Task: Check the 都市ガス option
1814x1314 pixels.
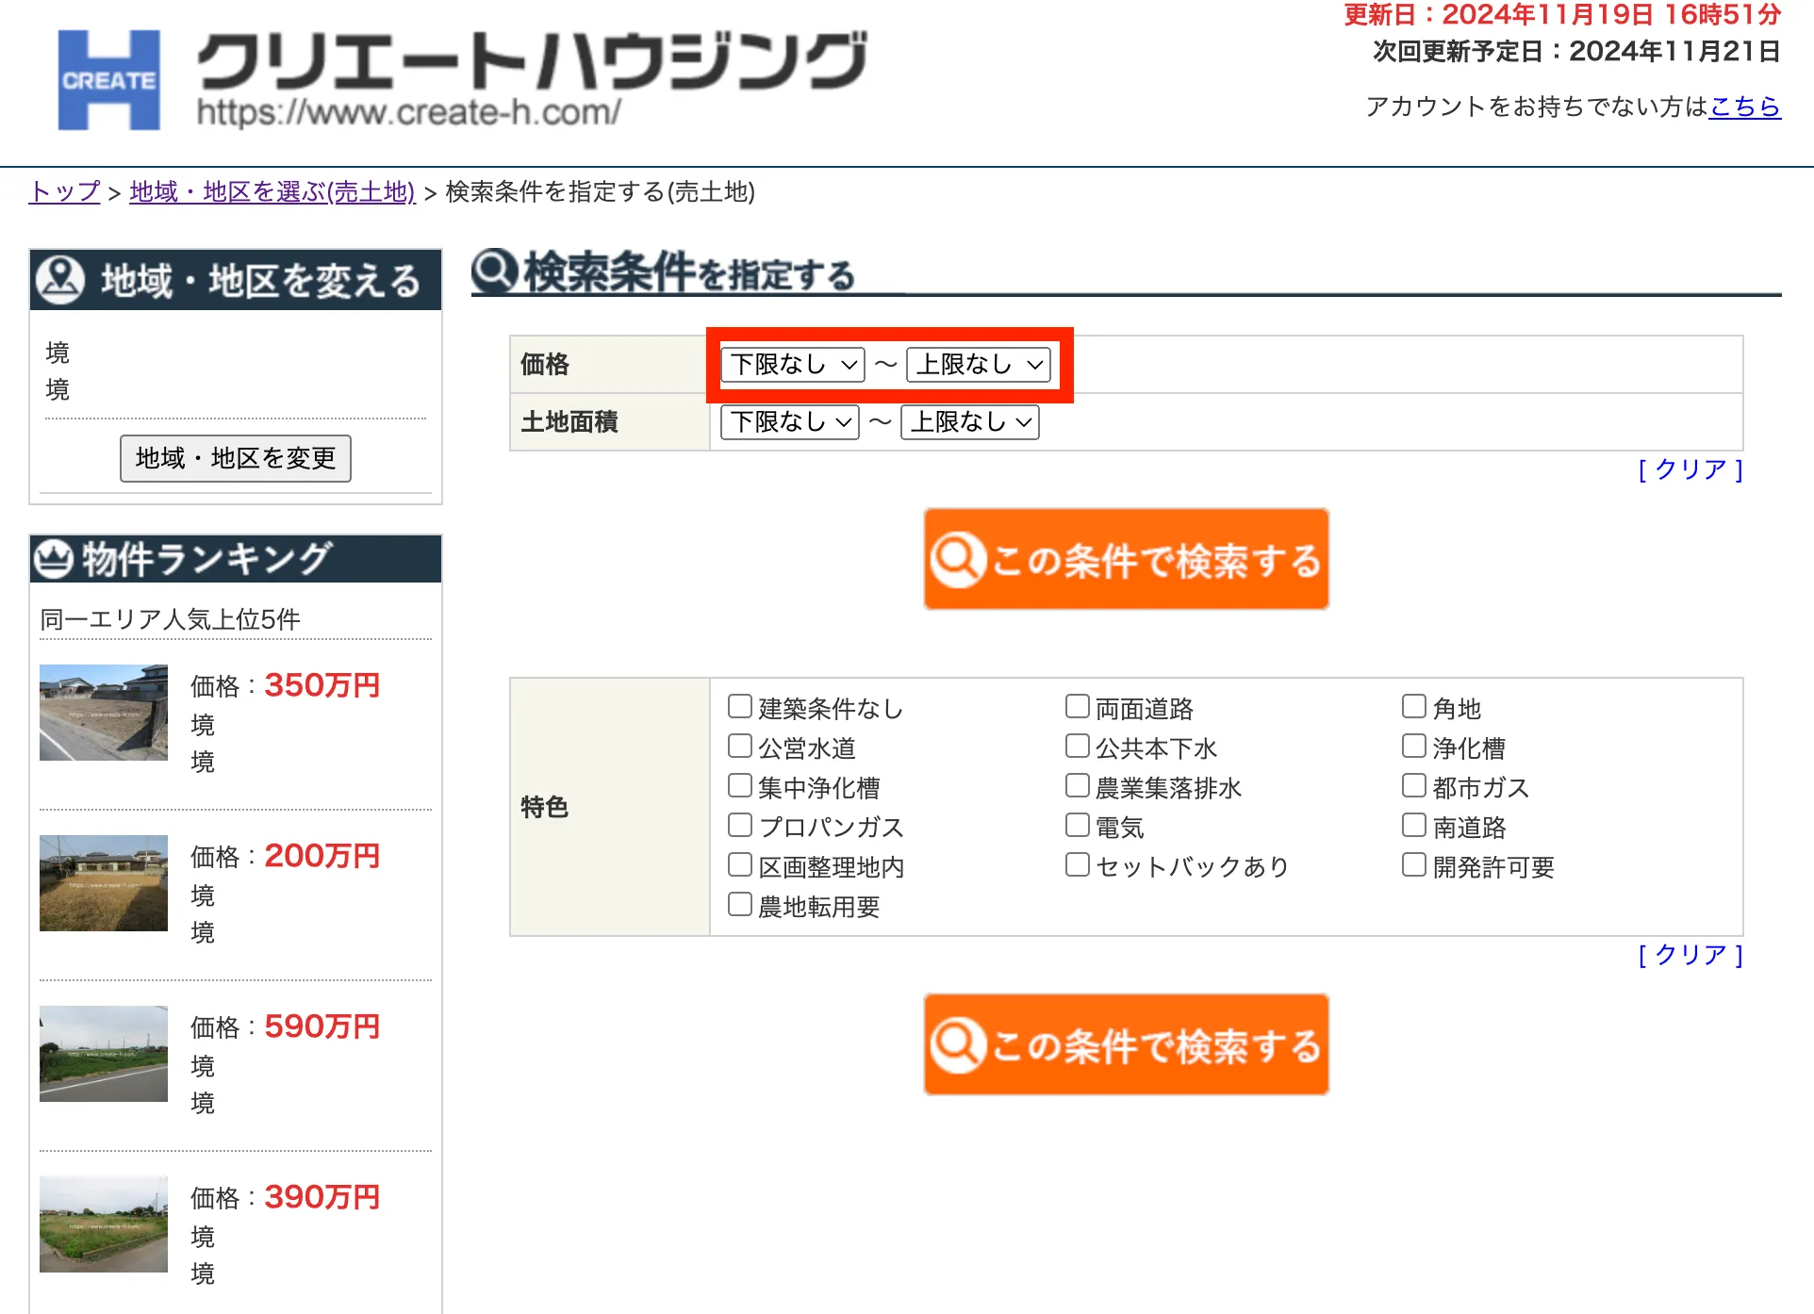Action: tap(1414, 785)
